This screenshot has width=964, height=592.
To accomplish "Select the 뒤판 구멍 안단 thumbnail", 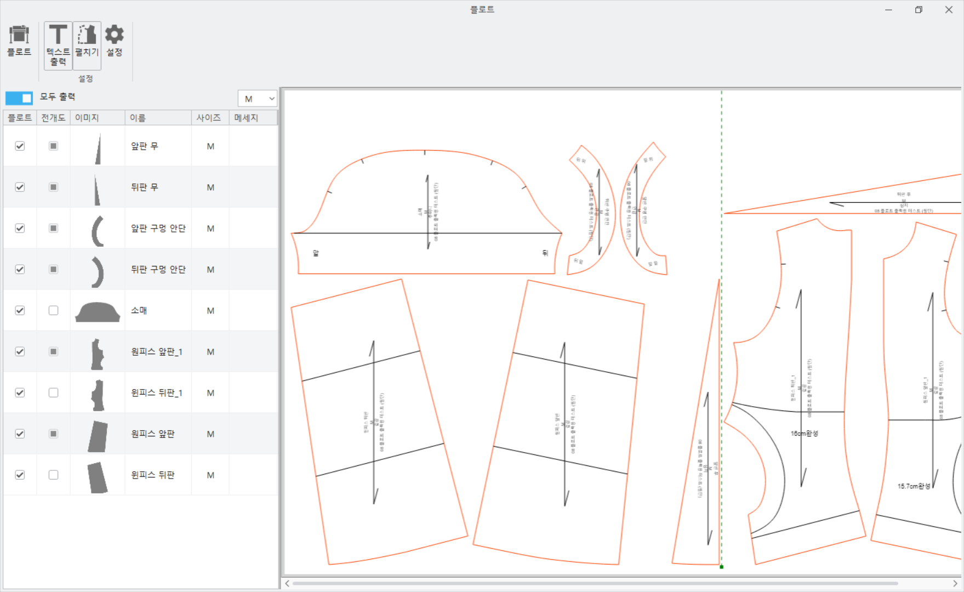I will [98, 272].
